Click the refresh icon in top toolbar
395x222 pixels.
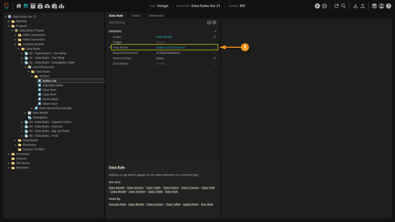click(x=336, y=6)
